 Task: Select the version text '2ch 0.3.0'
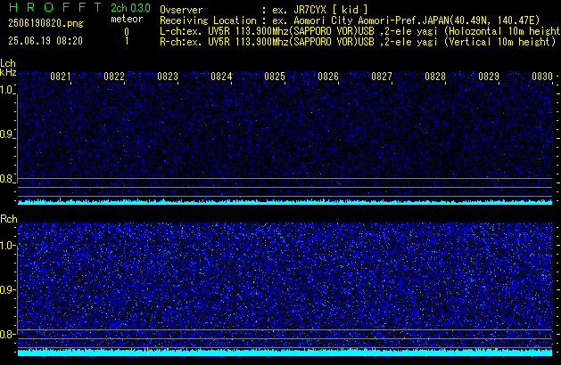pos(130,7)
